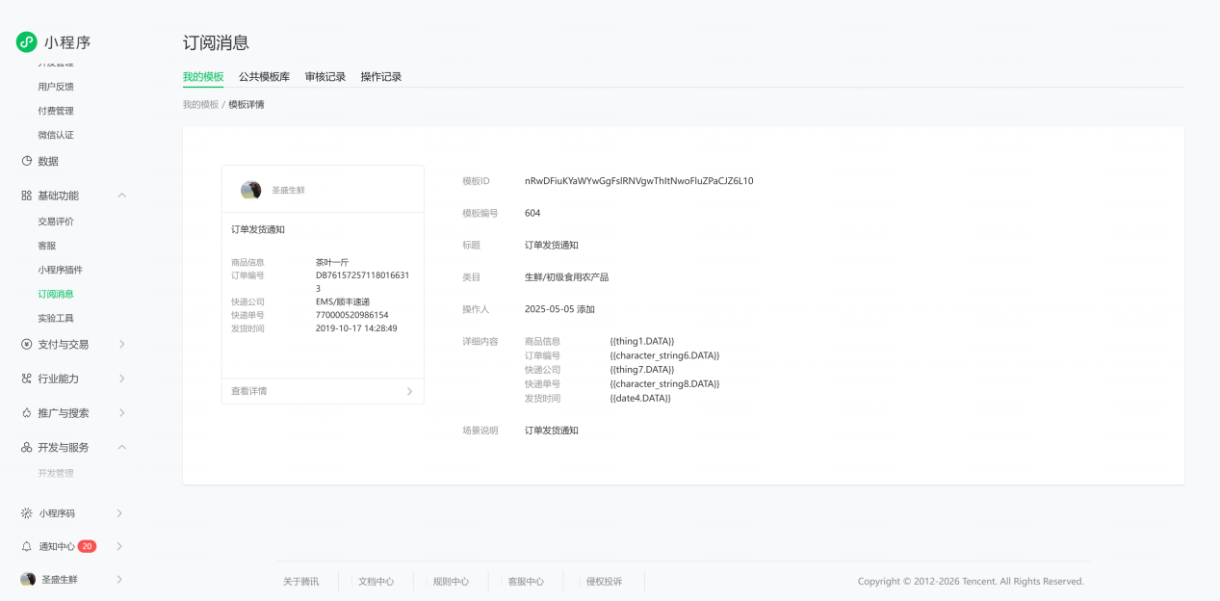
Task: Click the 圣盛生鲜 avatar in preview card
Action: pos(251,190)
